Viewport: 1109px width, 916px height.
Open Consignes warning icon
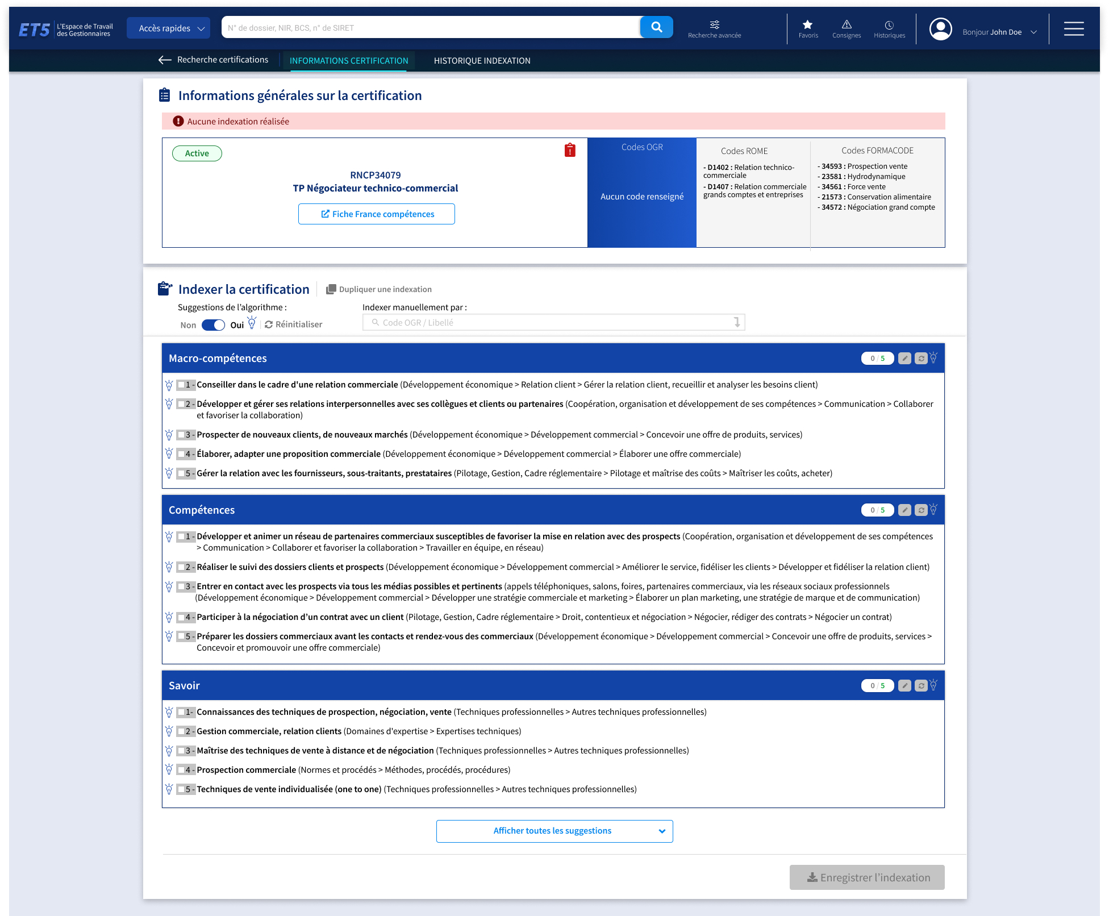[x=846, y=28]
